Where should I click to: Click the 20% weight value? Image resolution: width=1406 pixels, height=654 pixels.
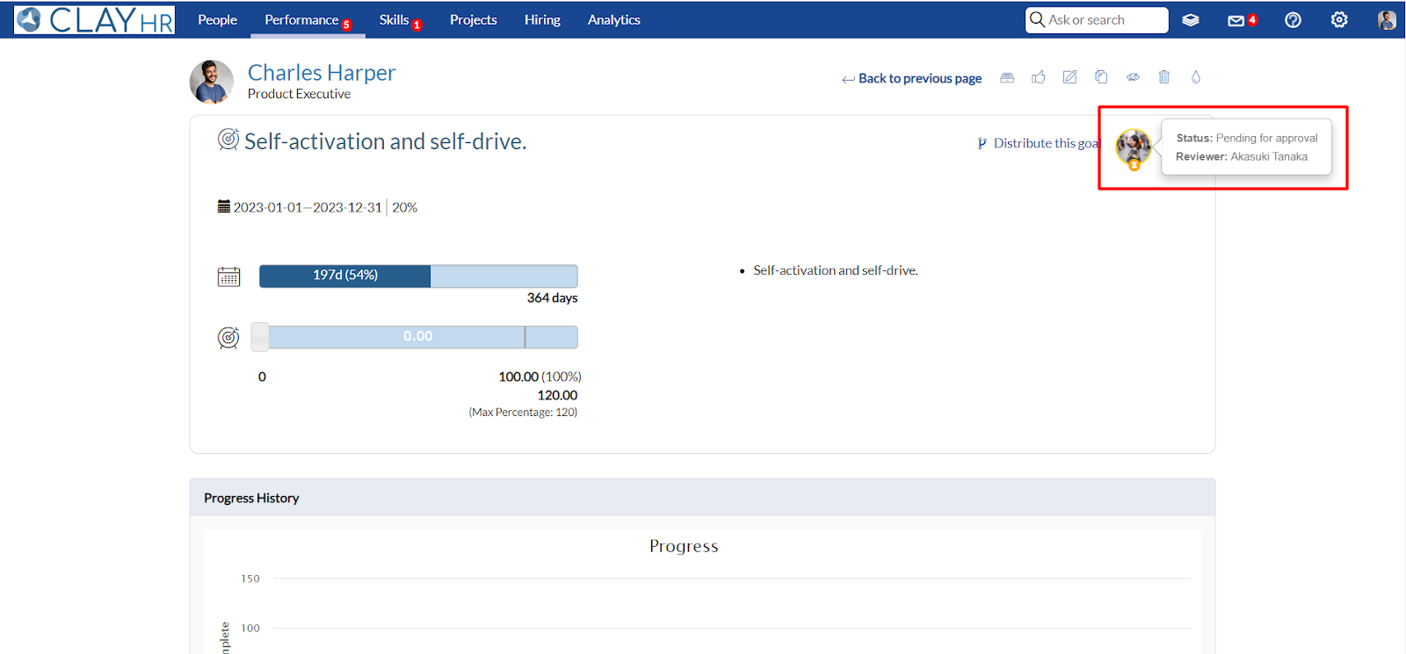click(x=404, y=207)
